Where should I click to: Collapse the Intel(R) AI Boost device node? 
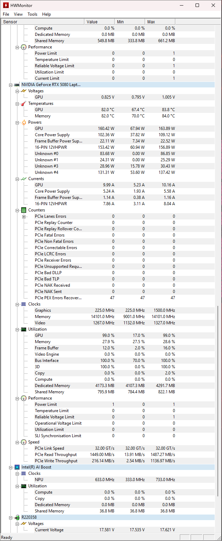(x=10, y=467)
